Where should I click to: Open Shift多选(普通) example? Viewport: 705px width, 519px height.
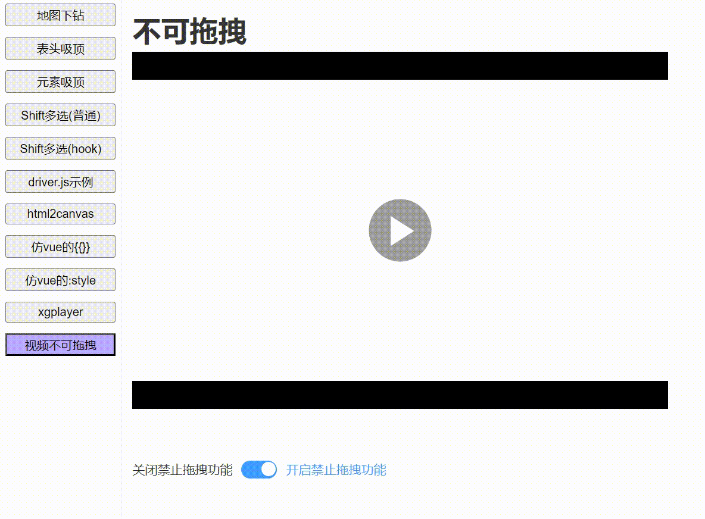point(60,115)
